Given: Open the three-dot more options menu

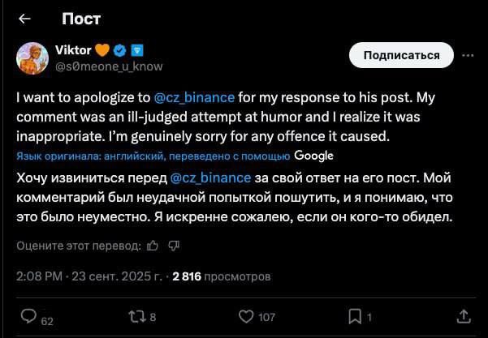Looking at the screenshot, I should (x=468, y=56).
